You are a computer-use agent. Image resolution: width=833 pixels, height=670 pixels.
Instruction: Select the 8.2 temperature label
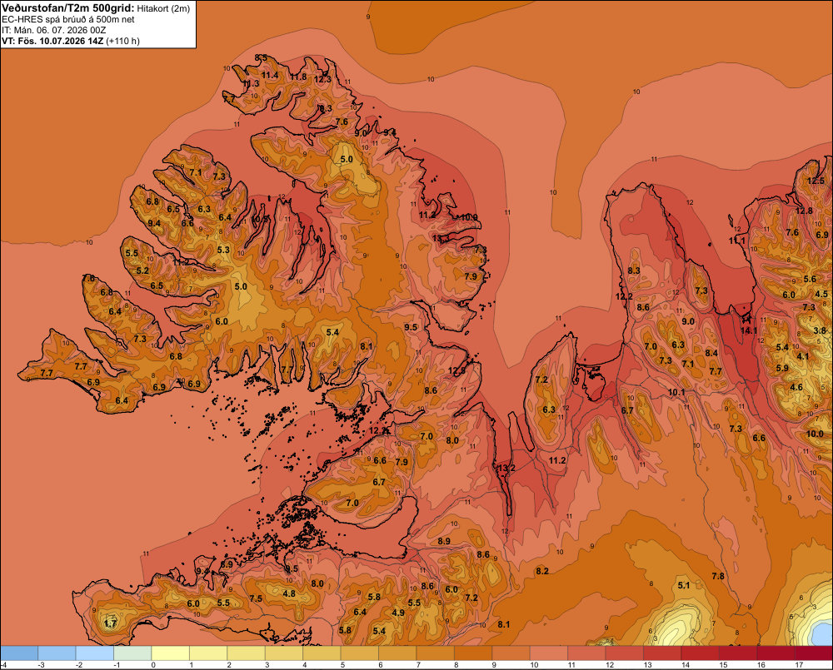(542, 571)
